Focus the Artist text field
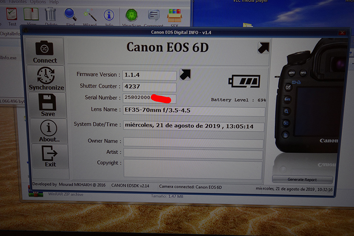Viewport: 354px width, 236px height. (193, 155)
